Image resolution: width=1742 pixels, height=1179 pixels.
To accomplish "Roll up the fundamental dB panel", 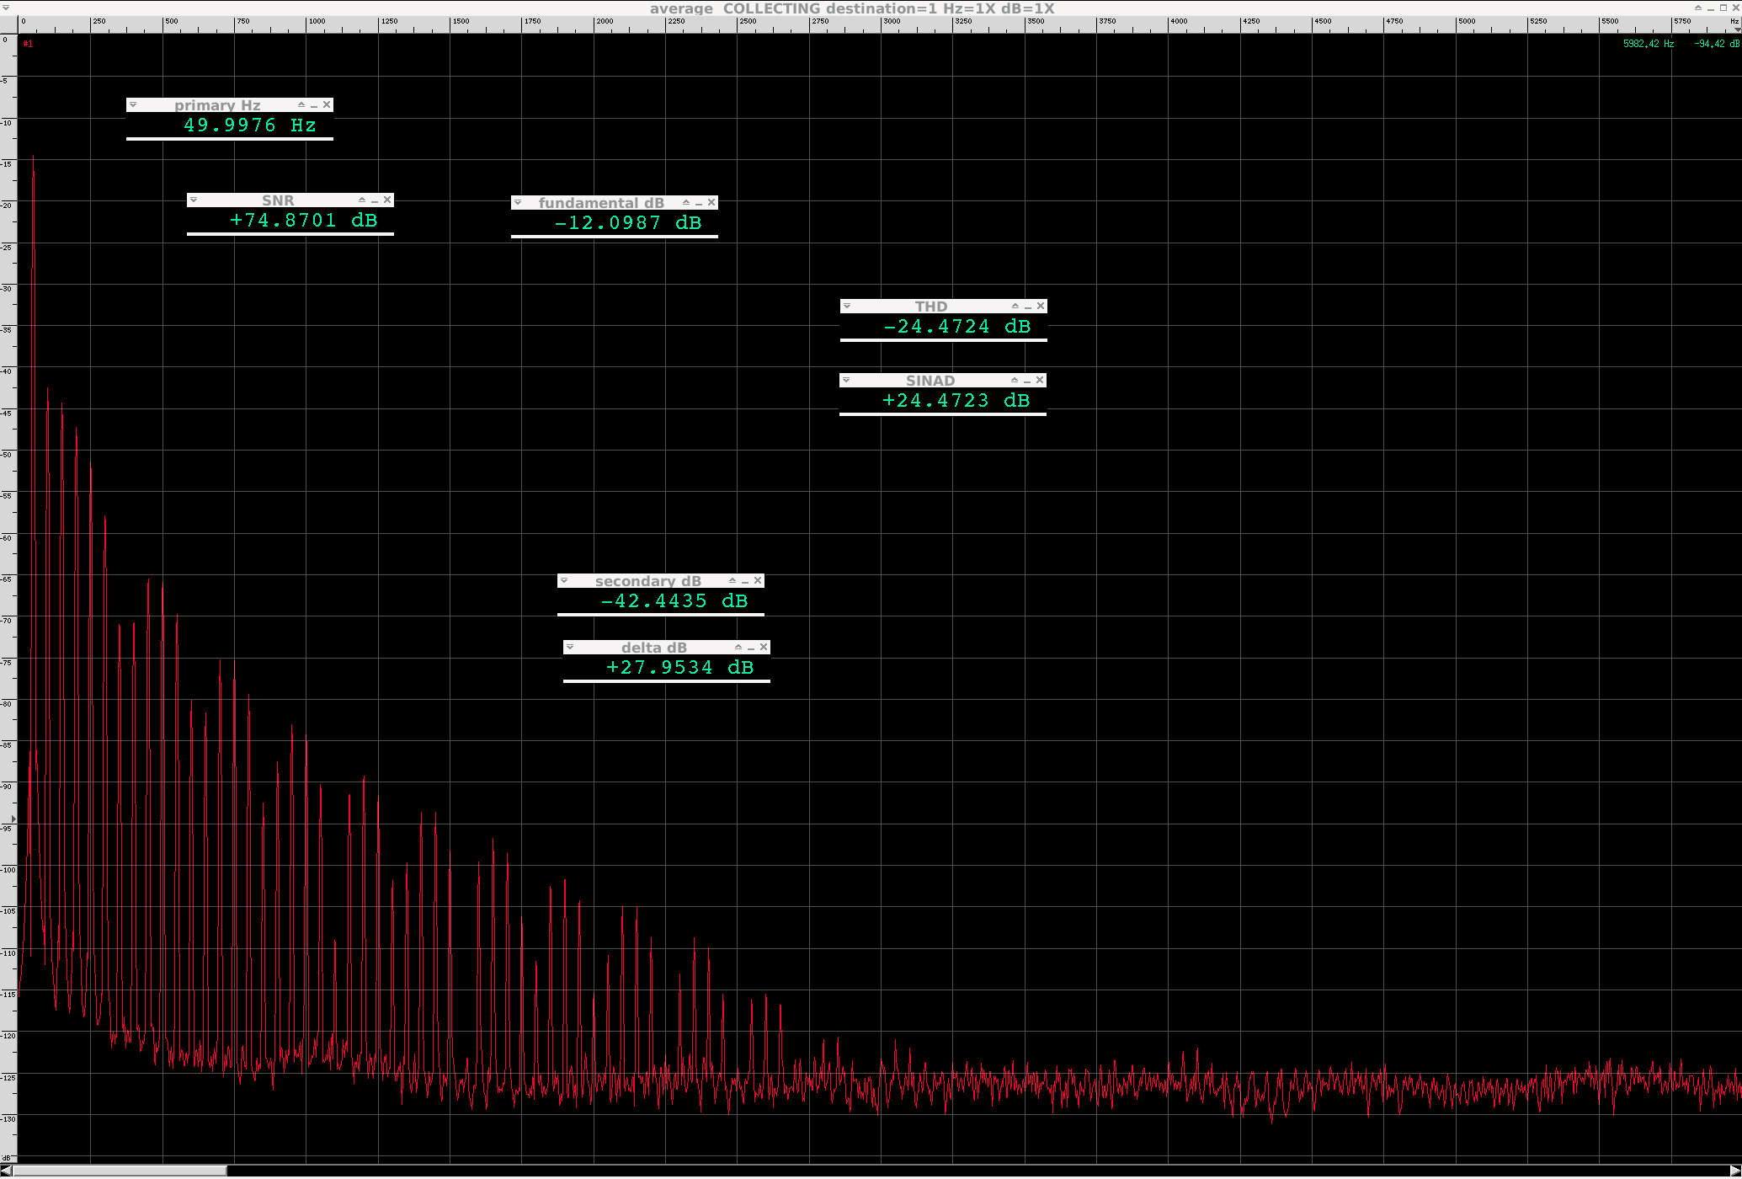I will coord(685,203).
